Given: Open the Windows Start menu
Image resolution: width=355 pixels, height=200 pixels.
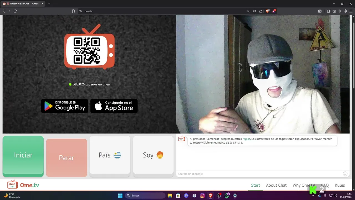Looking at the screenshot, I should coord(120,196).
